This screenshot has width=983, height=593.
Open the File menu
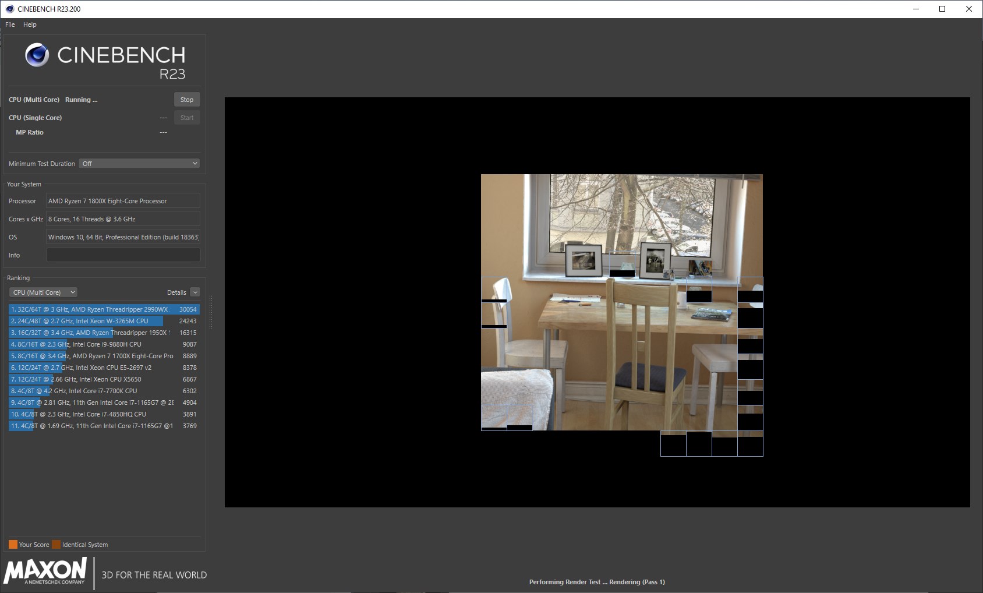(9, 24)
